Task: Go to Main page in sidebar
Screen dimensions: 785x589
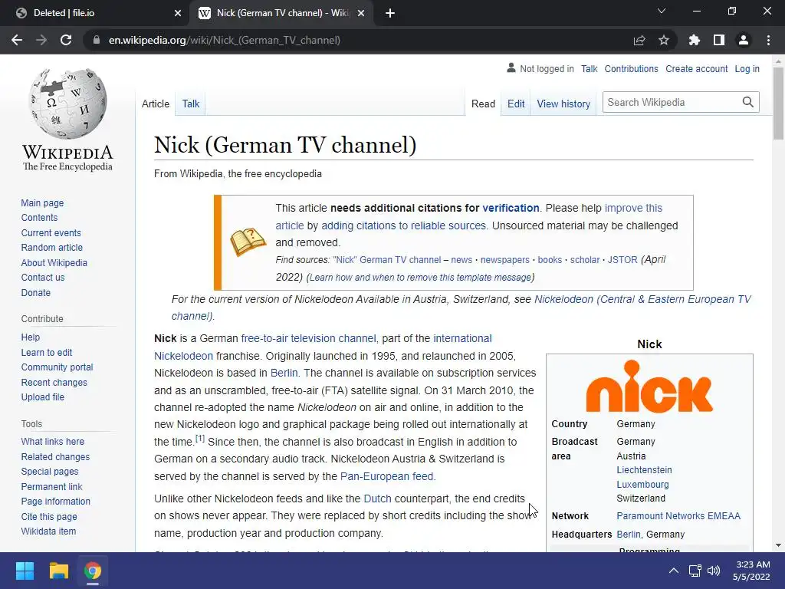Action: coord(42,202)
